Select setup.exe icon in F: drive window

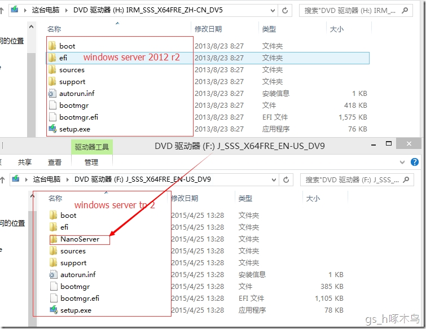coord(54,310)
